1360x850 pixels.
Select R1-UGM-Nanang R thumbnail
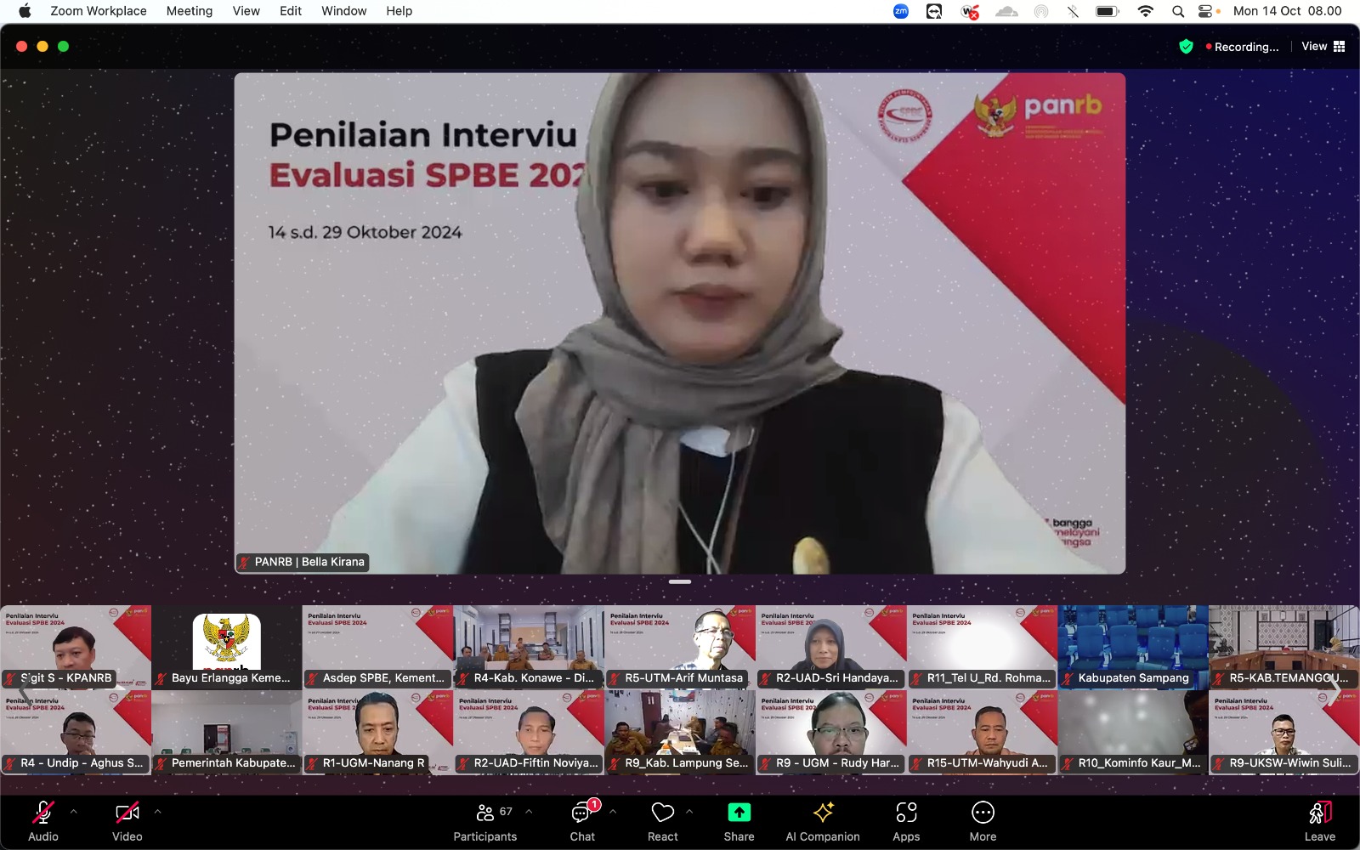[378, 731]
